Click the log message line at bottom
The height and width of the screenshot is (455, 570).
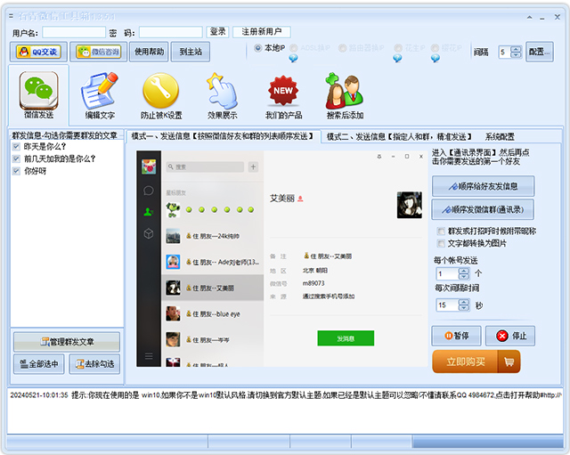[285, 395]
